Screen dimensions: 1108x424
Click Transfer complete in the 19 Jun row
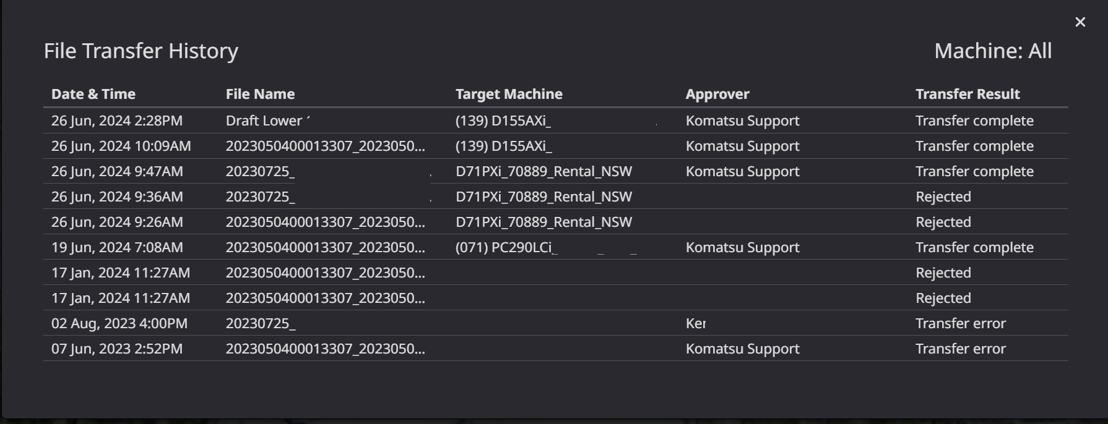point(974,247)
